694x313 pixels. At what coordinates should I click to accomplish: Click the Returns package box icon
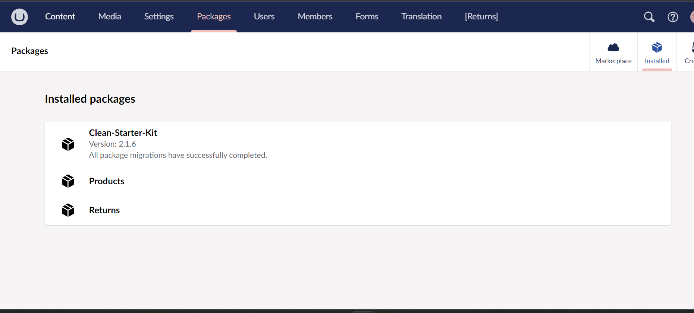tap(68, 210)
